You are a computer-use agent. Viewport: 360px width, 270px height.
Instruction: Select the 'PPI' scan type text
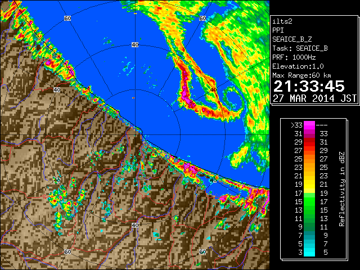coord(278,30)
